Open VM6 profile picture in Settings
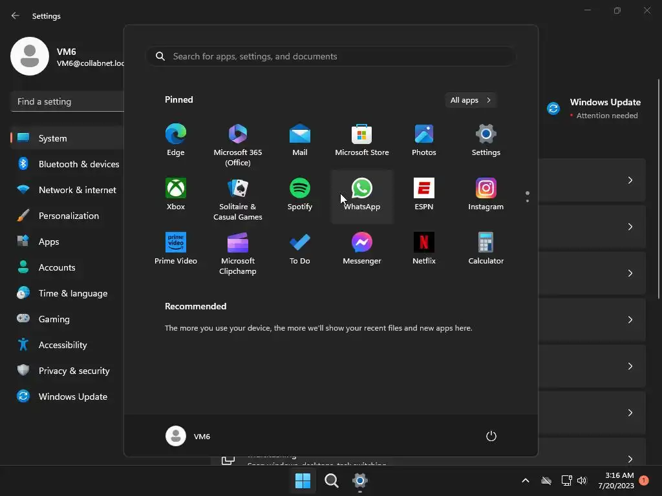Viewport: 662px width, 496px height. click(x=30, y=56)
